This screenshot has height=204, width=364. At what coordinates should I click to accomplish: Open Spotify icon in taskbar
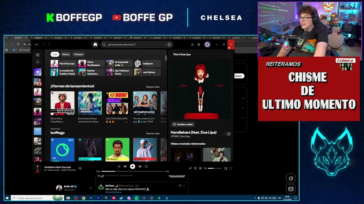pyautogui.click(x=136, y=198)
